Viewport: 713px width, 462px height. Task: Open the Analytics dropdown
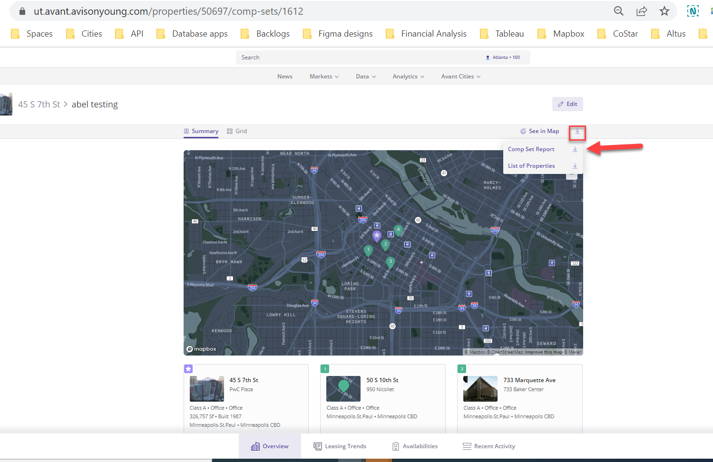tap(408, 77)
